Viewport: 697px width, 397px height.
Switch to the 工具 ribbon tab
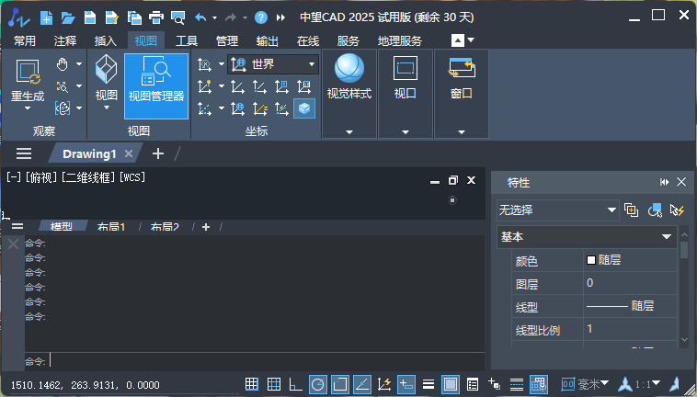coord(187,40)
